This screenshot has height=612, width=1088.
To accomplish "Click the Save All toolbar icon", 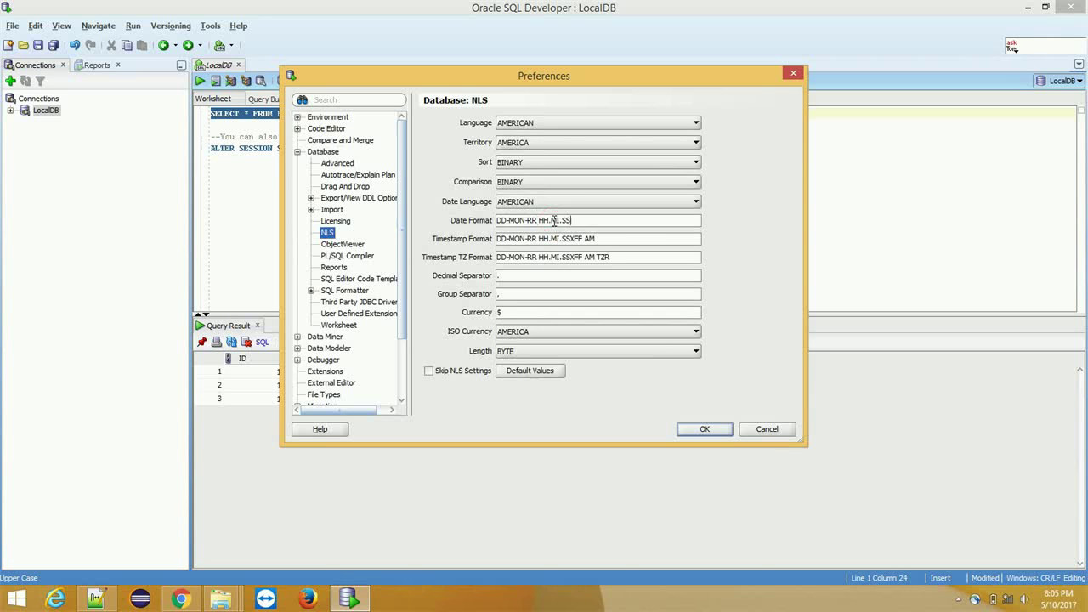I will 54,45.
